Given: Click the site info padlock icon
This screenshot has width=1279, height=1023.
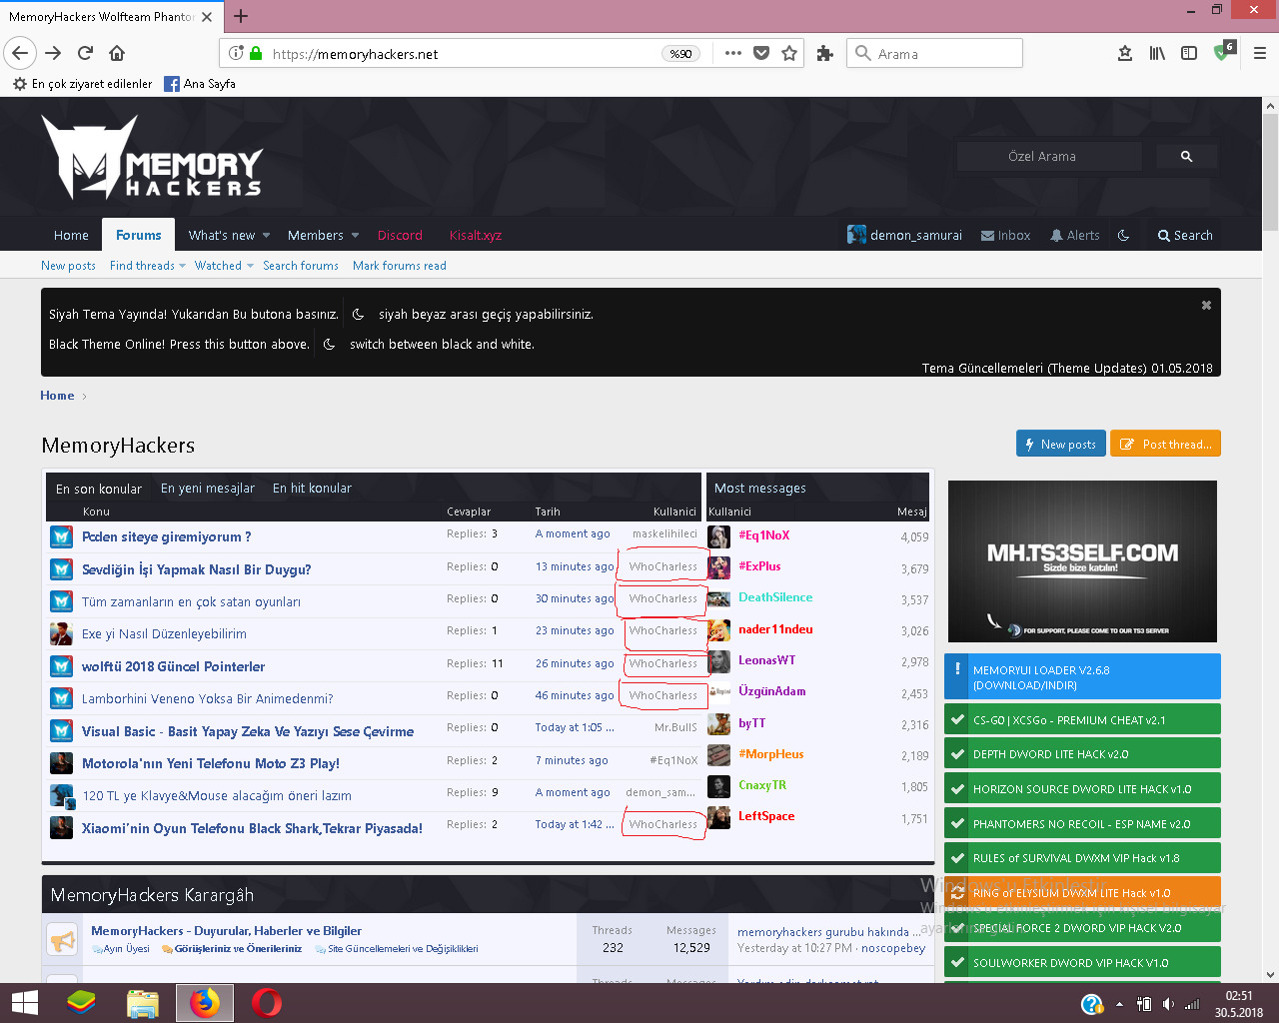Looking at the screenshot, I should click(x=256, y=53).
